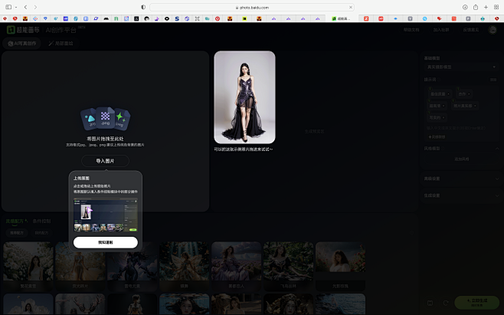504x315 pixels.
Task: Open the pinned tab with the blue S icon
Action: (177, 18)
